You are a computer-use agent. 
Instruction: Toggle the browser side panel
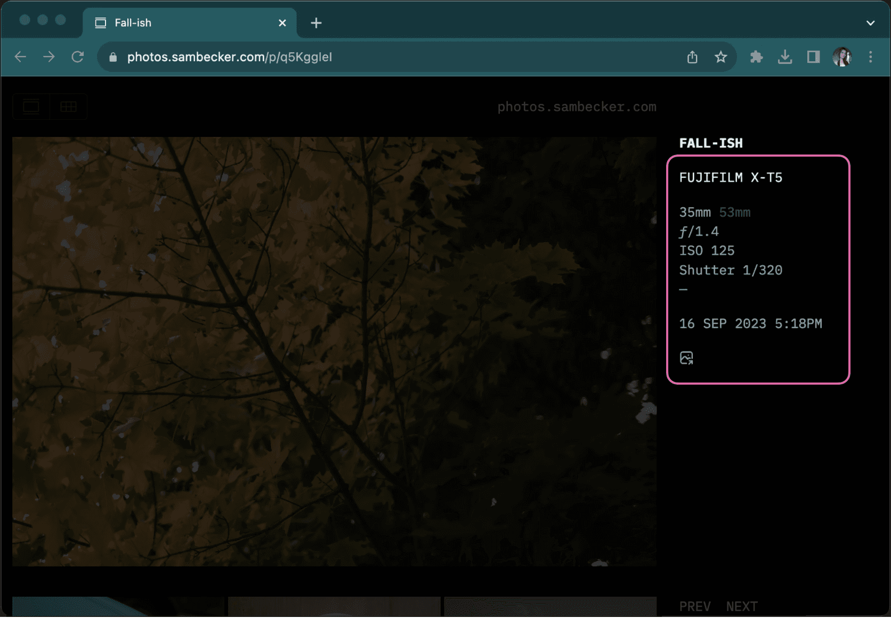pyautogui.click(x=813, y=57)
